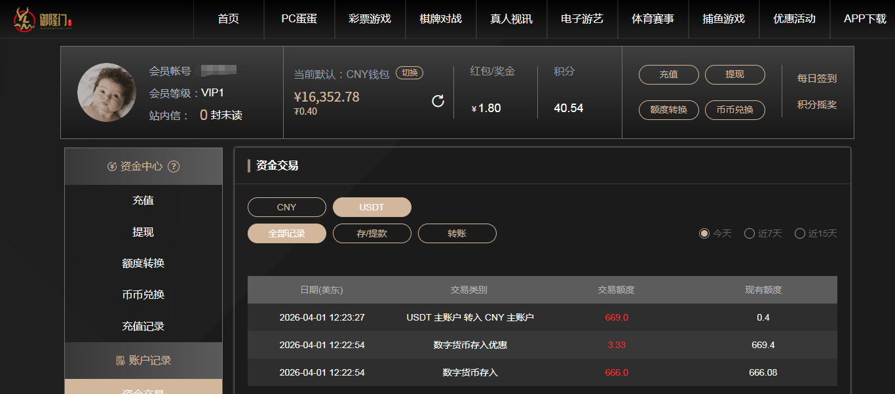The image size is (895, 394).
Task: Filter records by 存/提款
Action: [371, 233]
